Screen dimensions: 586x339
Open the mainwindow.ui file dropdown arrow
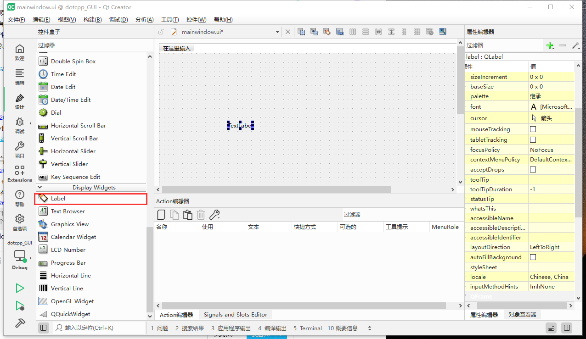277,32
